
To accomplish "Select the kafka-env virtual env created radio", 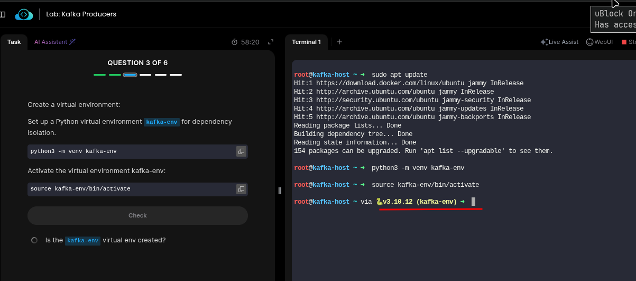I will [x=34, y=240].
